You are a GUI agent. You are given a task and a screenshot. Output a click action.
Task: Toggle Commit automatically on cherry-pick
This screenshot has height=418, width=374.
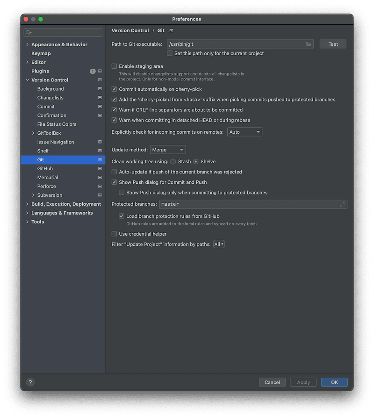[115, 89]
